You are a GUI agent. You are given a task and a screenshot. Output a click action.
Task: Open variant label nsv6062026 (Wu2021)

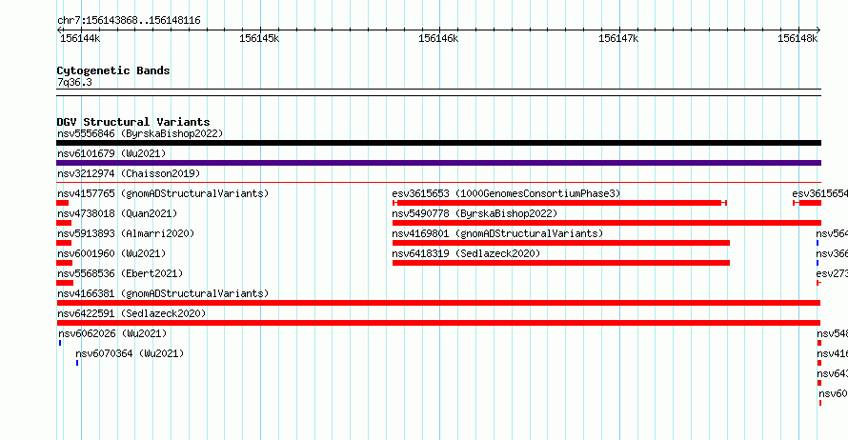(112, 333)
